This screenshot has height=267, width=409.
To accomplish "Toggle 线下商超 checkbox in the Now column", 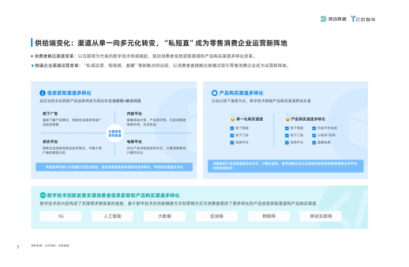I will click(x=287, y=128).
